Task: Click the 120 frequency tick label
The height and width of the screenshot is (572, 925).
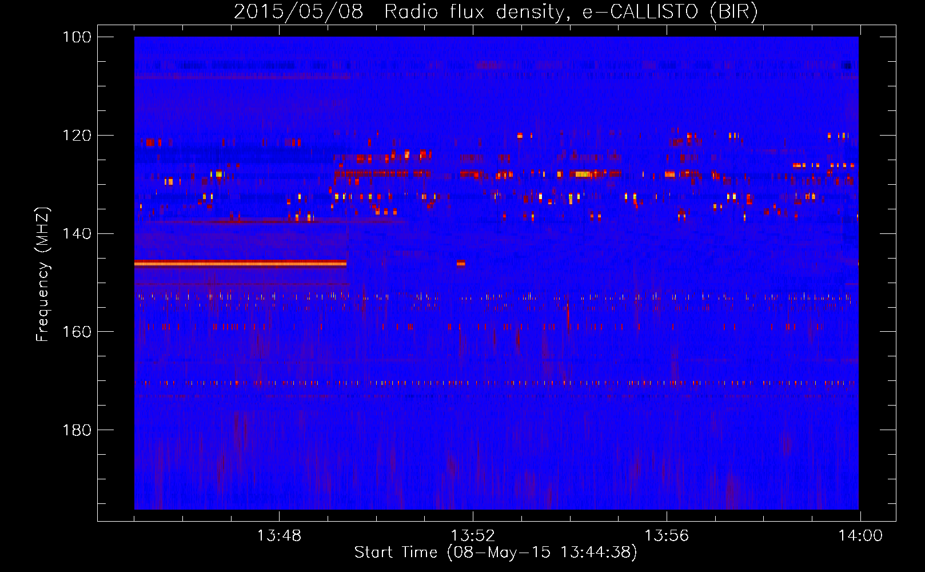Action: click(77, 136)
